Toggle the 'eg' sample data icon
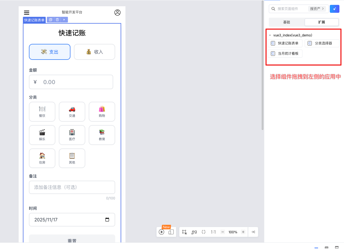The width and height of the screenshot is (344, 251). (194, 232)
